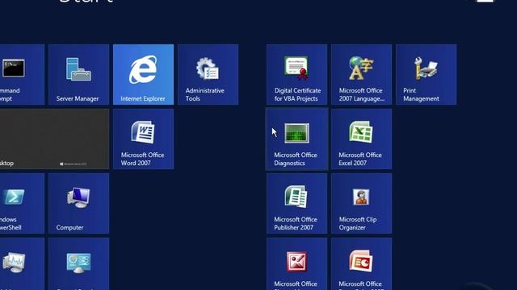This screenshot has height=290, width=517.
Task: Open the Task Manager tile with graph monitor icon
Action: coord(22,264)
